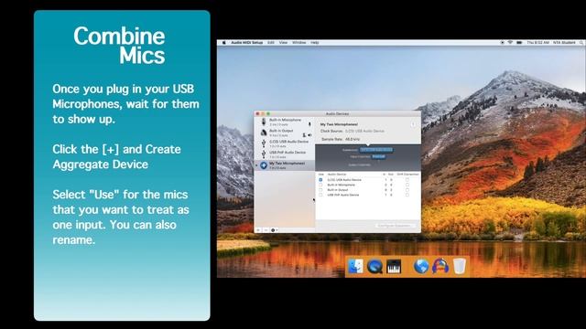Click the Spotlight search icon

click(x=581, y=43)
